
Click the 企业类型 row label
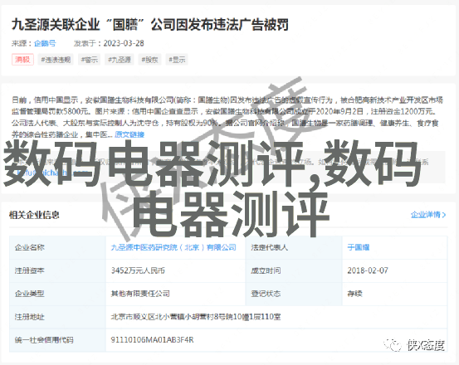coord(30,294)
